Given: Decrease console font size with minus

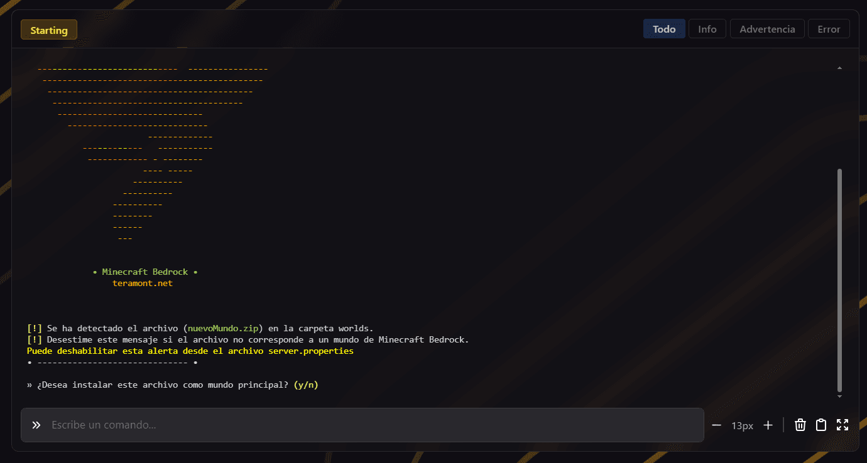Looking at the screenshot, I should [x=717, y=425].
